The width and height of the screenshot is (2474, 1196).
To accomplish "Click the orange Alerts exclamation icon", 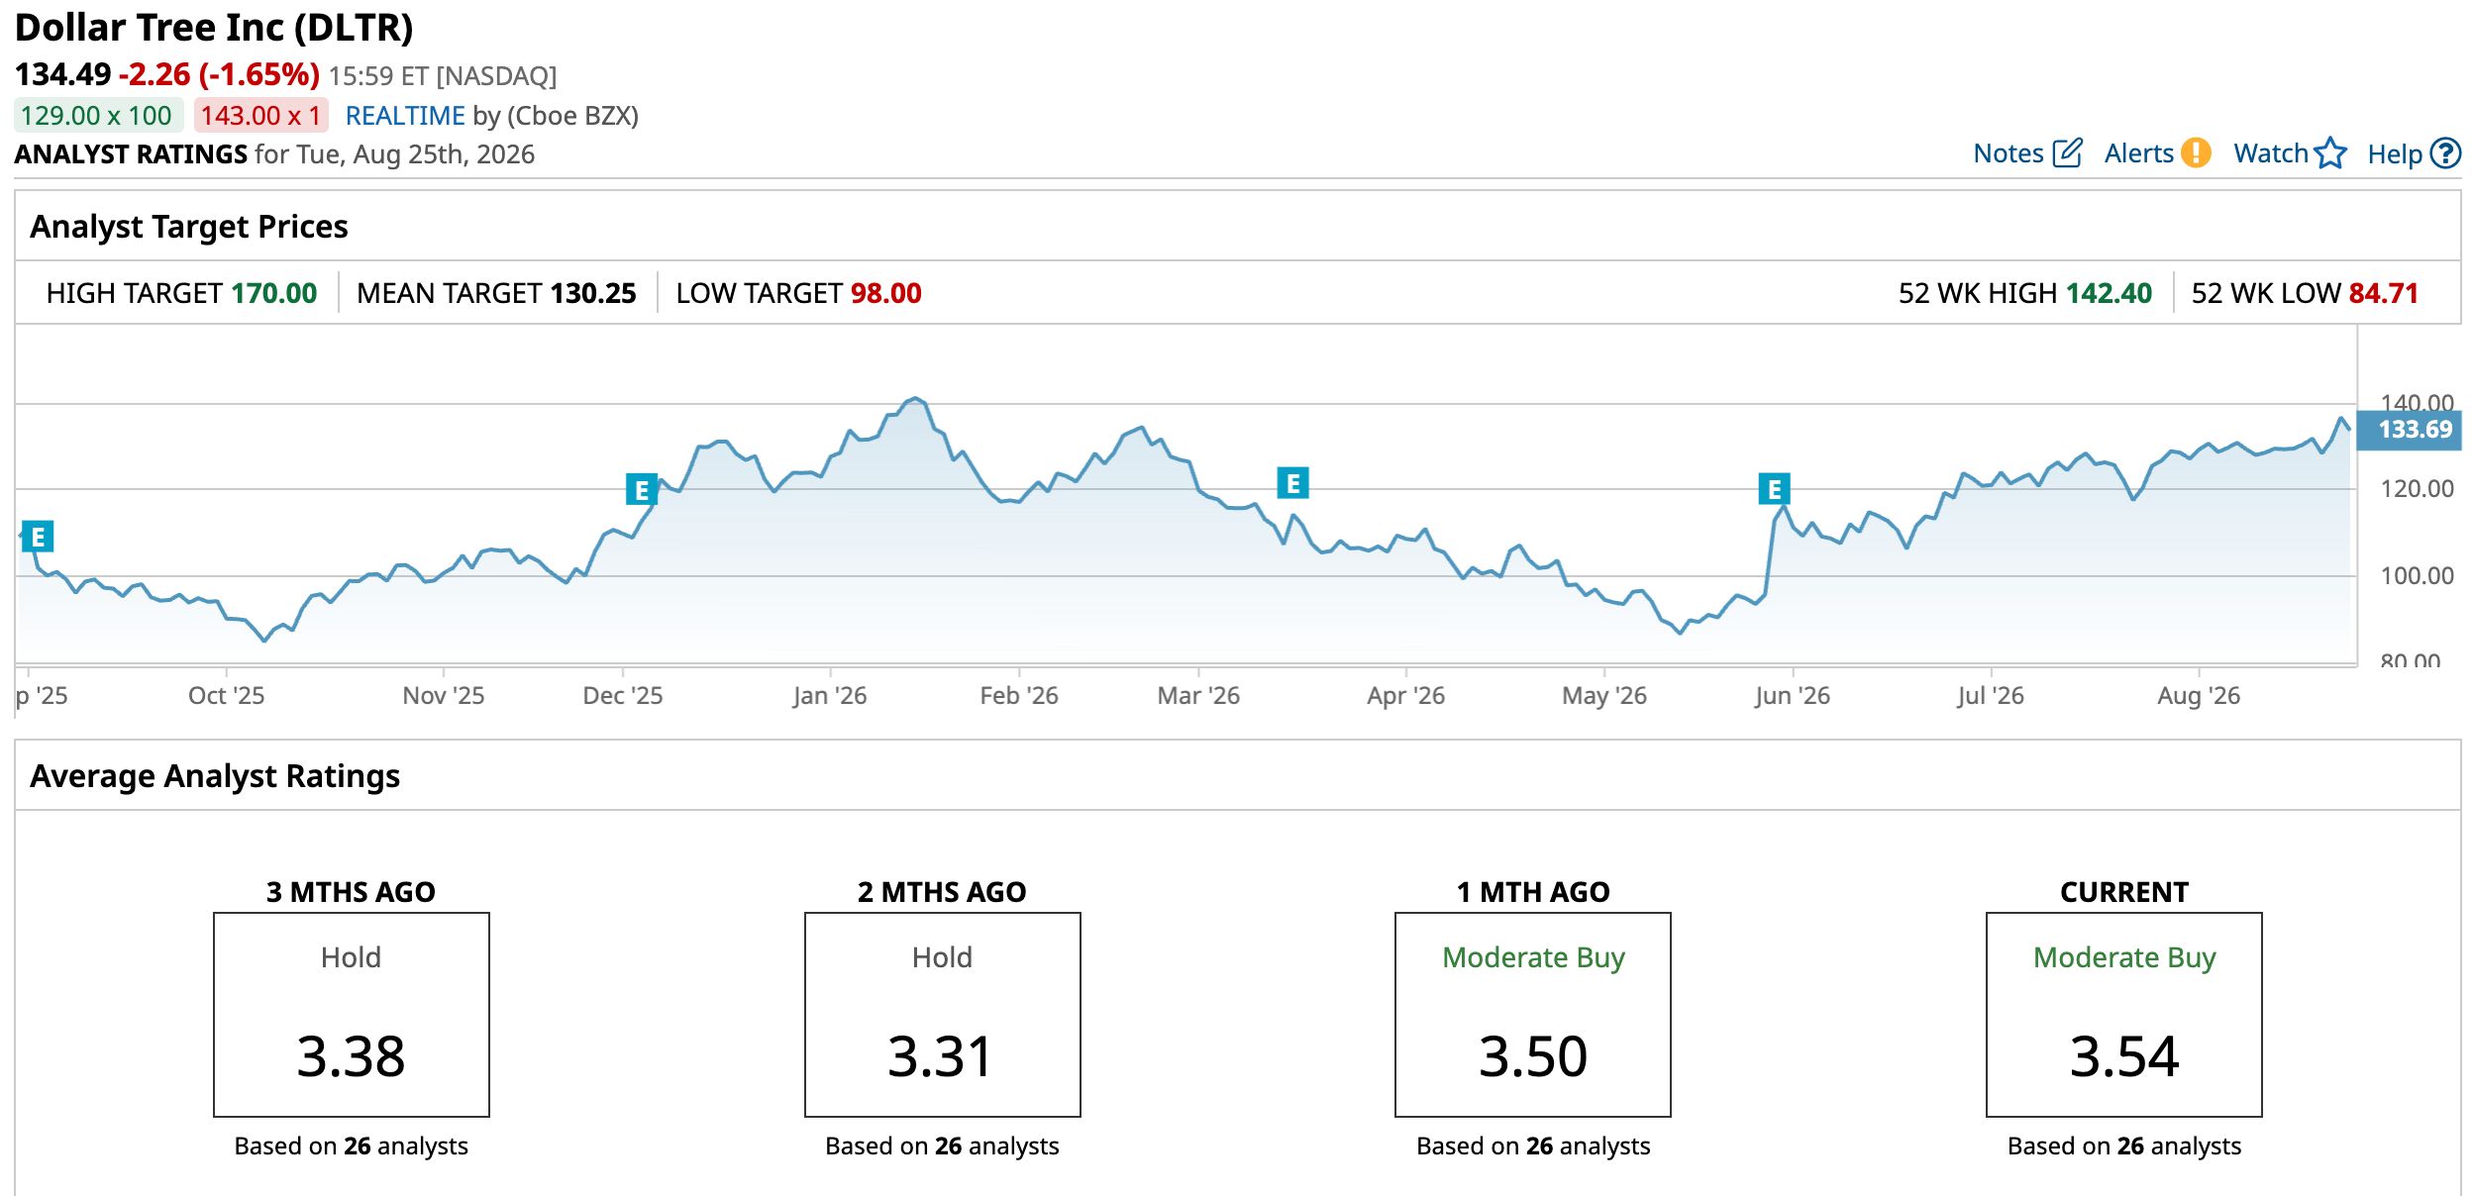I will 2196,153.
